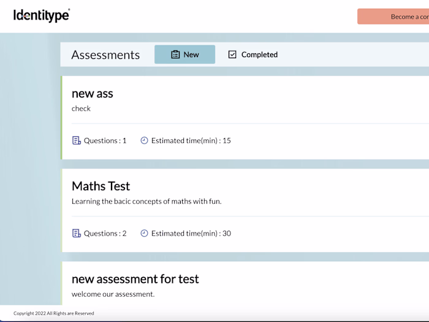This screenshot has width=429, height=322.
Task: Click the checkmark icon beside Completed
Action: coord(232,55)
